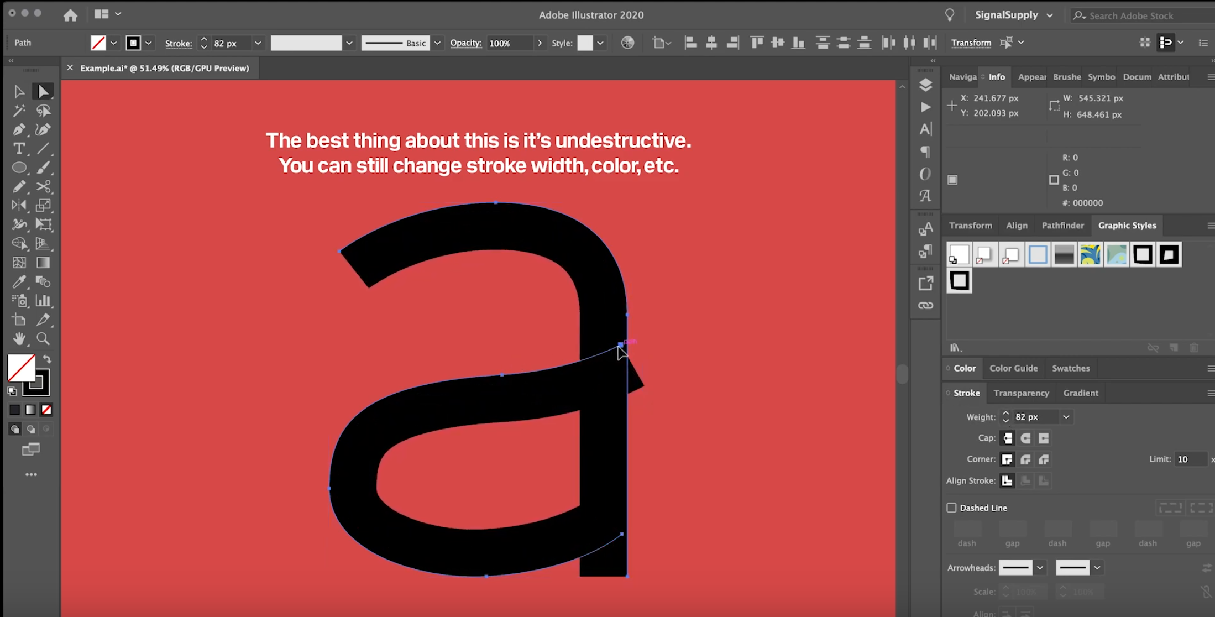Image resolution: width=1215 pixels, height=617 pixels.
Task: Select the Direct Selection tool
Action: (x=43, y=91)
